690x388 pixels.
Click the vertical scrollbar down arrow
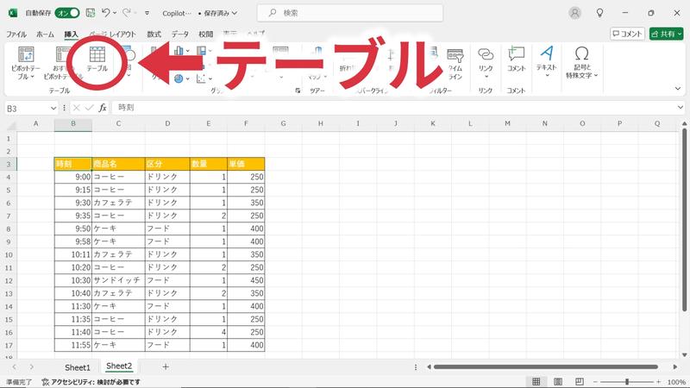(x=684, y=354)
